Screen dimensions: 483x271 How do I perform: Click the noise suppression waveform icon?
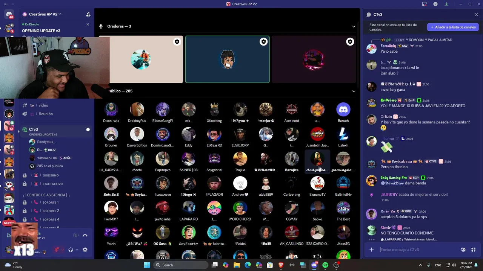pyautogui.click(x=76, y=235)
